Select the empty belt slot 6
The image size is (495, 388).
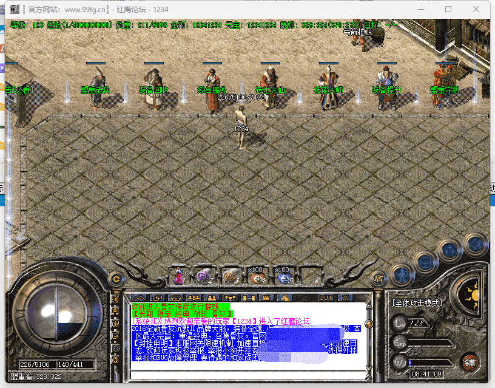click(311, 276)
